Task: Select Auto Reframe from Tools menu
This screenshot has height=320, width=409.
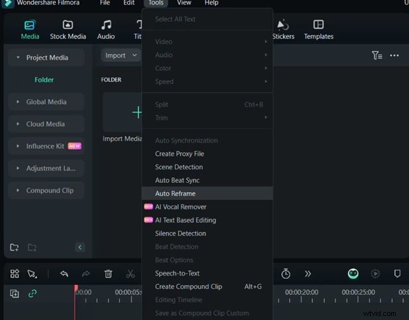Action: [175, 193]
